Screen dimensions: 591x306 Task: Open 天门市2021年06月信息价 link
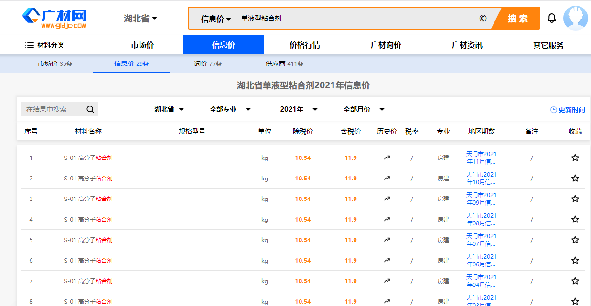[481, 261]
